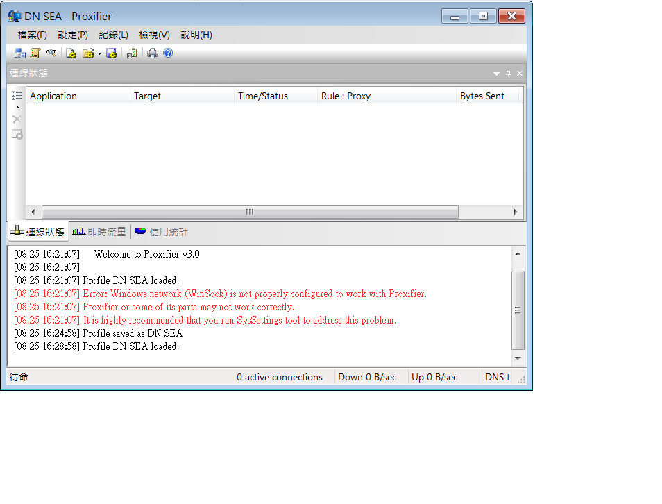The width and height of the screenshot is (662, 504).
Task: Toggle the pin on 連線狀態 panel
Action: tap(509, 74)
